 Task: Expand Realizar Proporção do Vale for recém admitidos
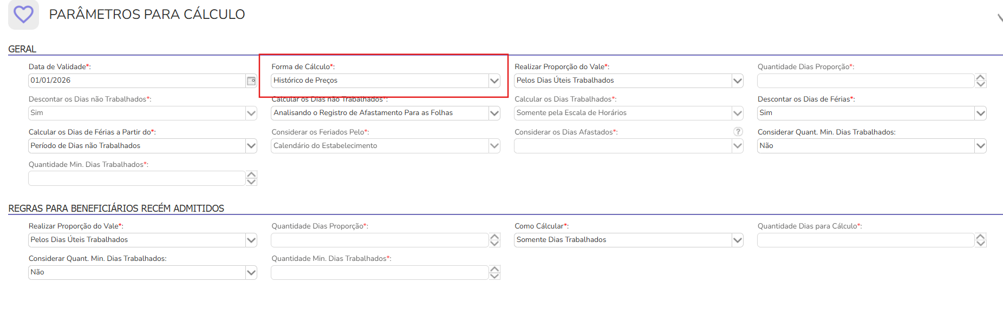(x=251, y=240)
